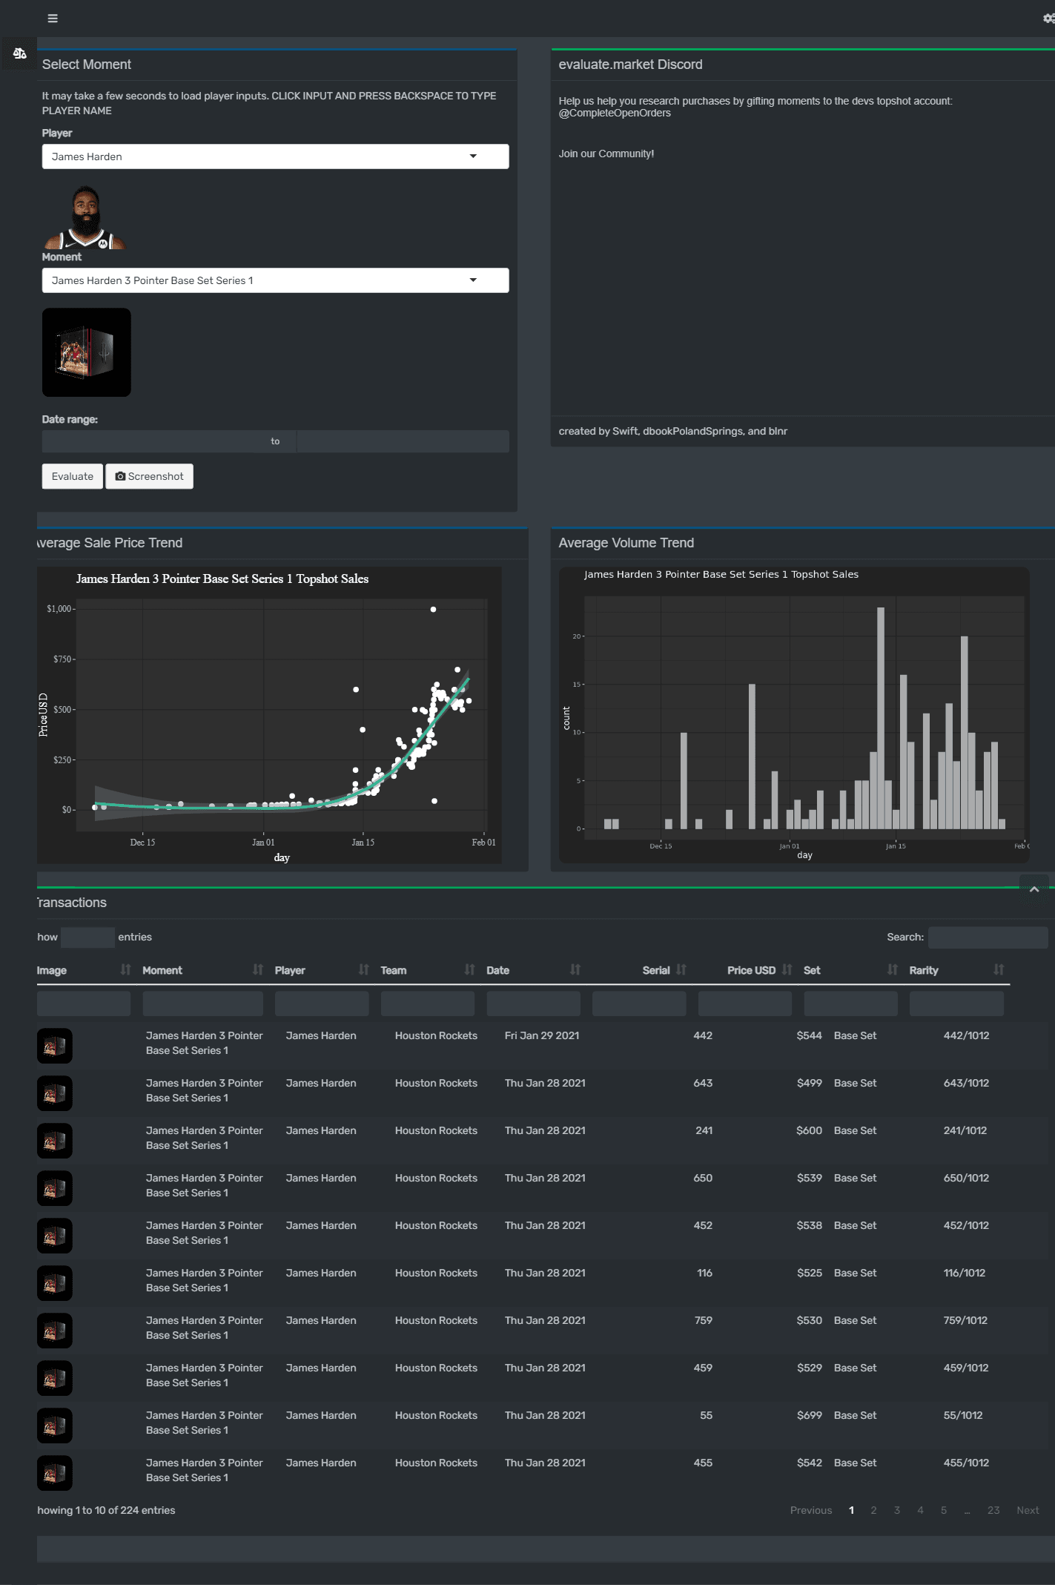Click the Date column filter field

[x=534, y=1004]
